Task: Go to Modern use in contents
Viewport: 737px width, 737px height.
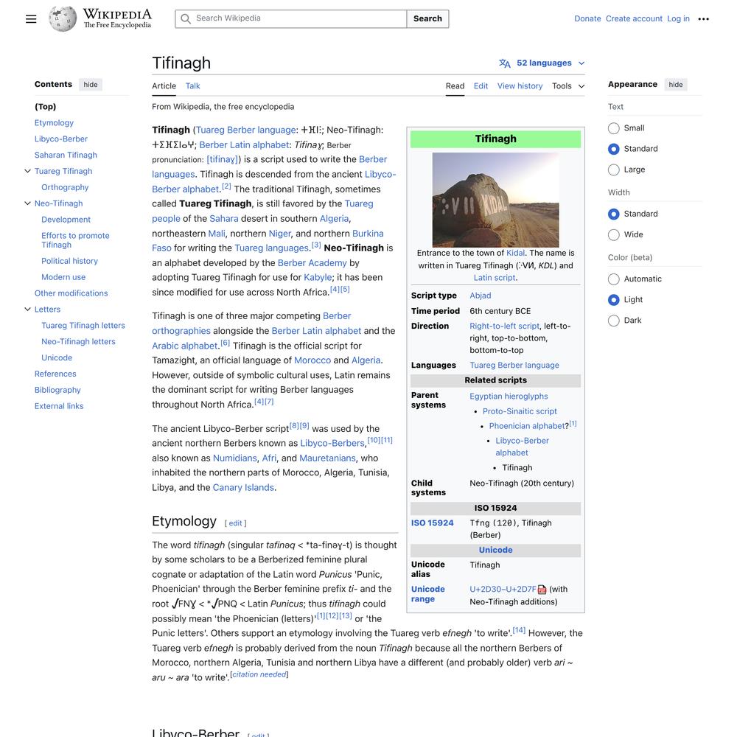Action: 63,277
